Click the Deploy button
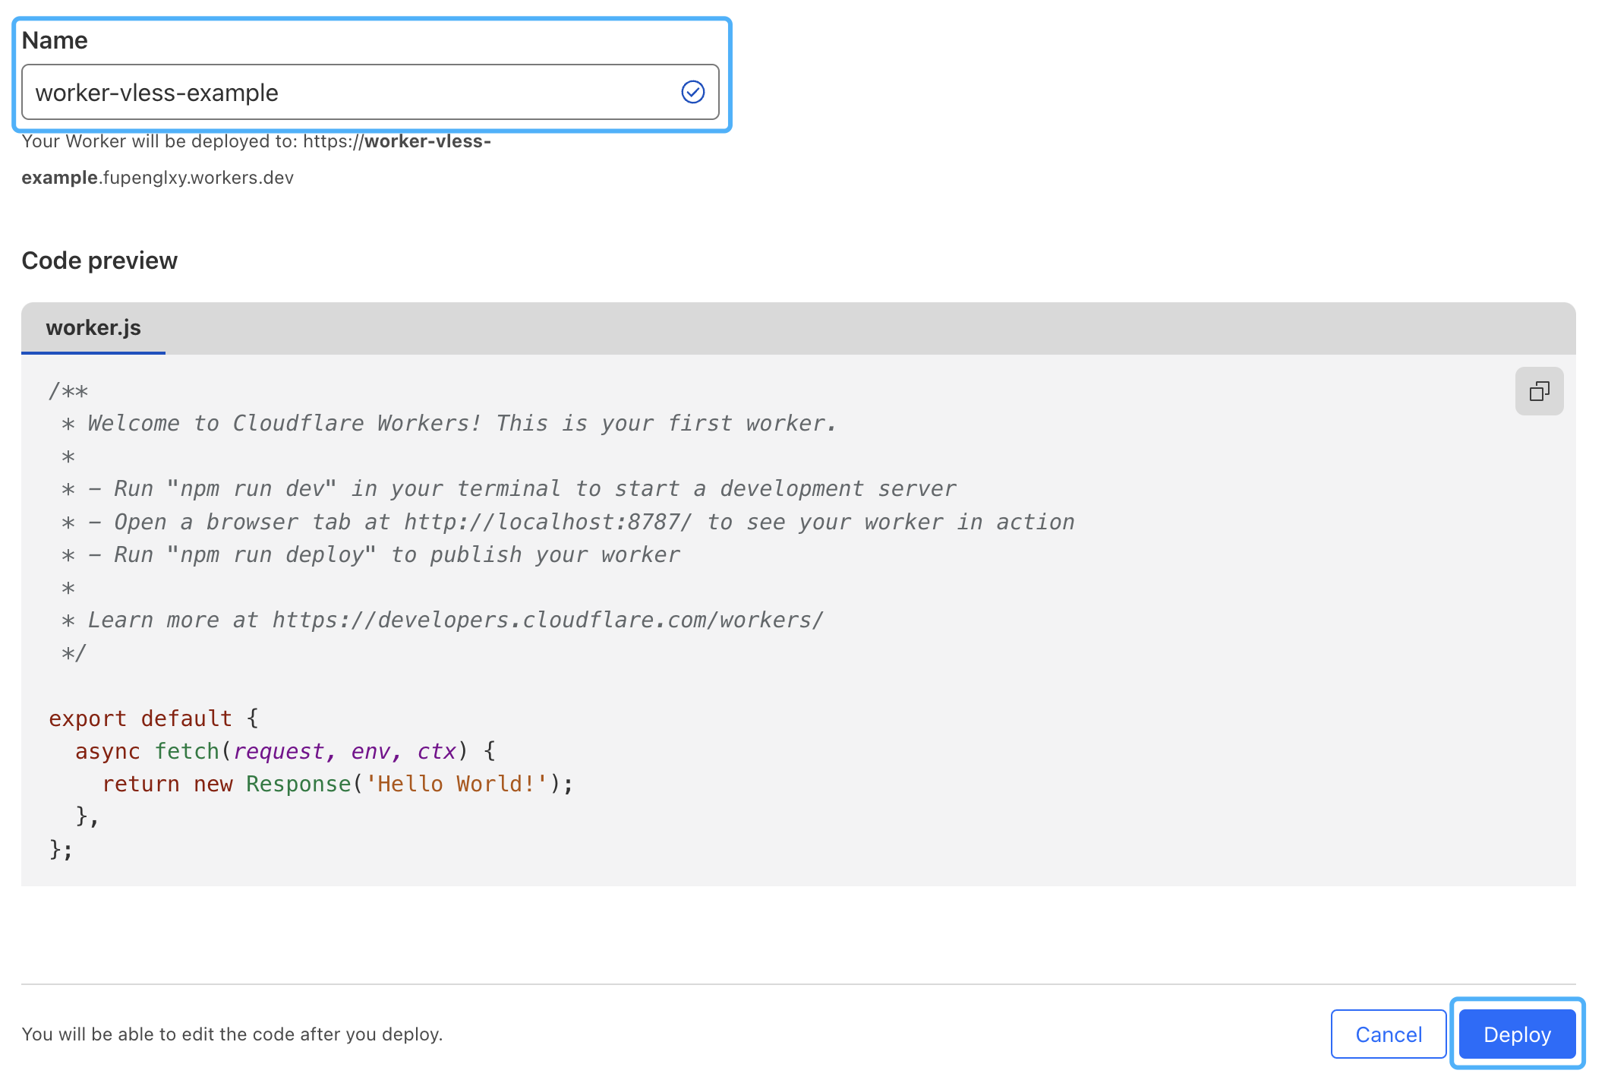Image resolution: width=1608 pixels, height=1083 pixels. (x=1516, y=1034)
